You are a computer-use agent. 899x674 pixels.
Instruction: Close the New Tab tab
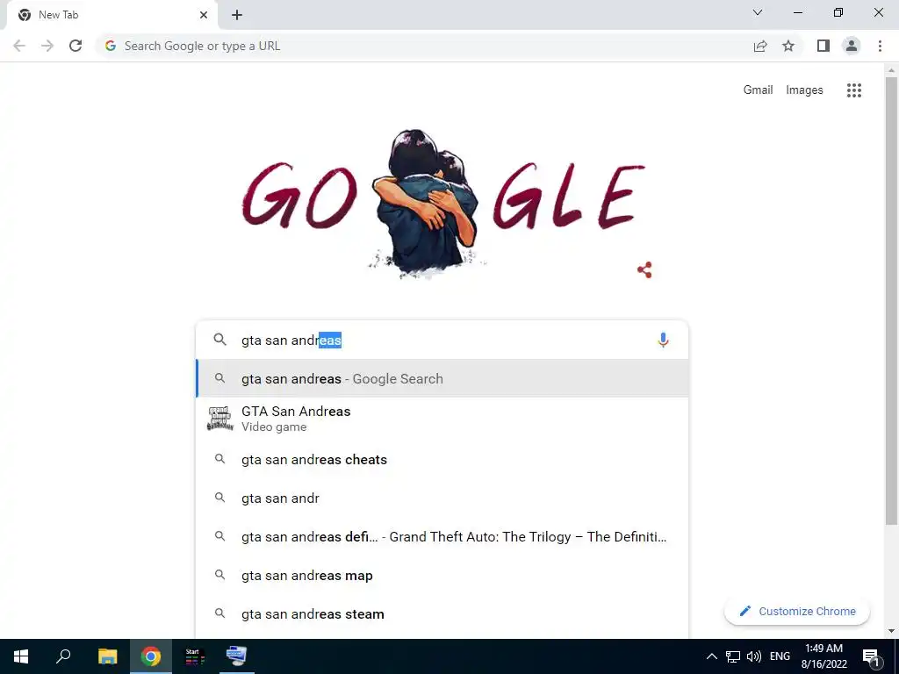point(204,15)
